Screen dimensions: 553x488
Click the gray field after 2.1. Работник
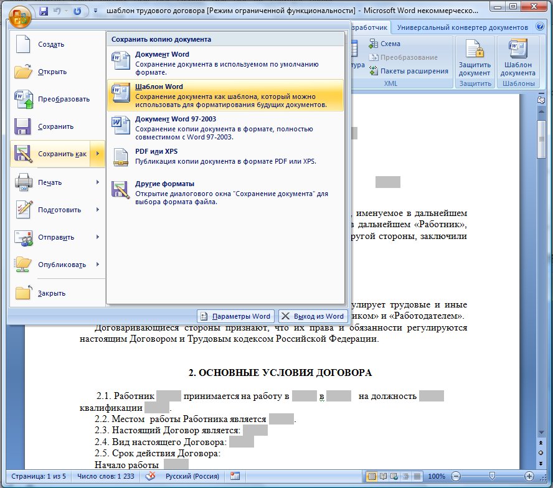pyautogui.click(x=169, y=396)
